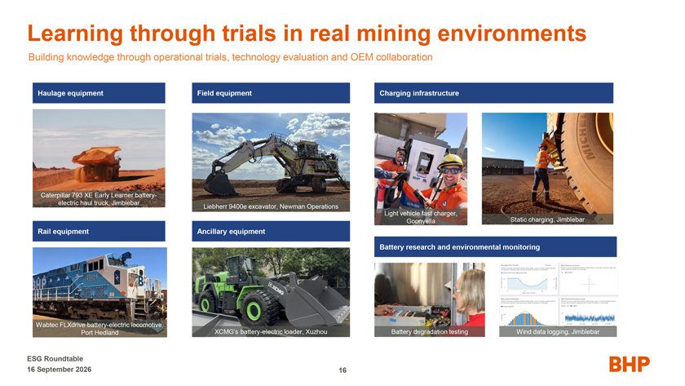685x386 pixels.
Task: Select the wind data logging charts image
Action: [x=558, y=299]
